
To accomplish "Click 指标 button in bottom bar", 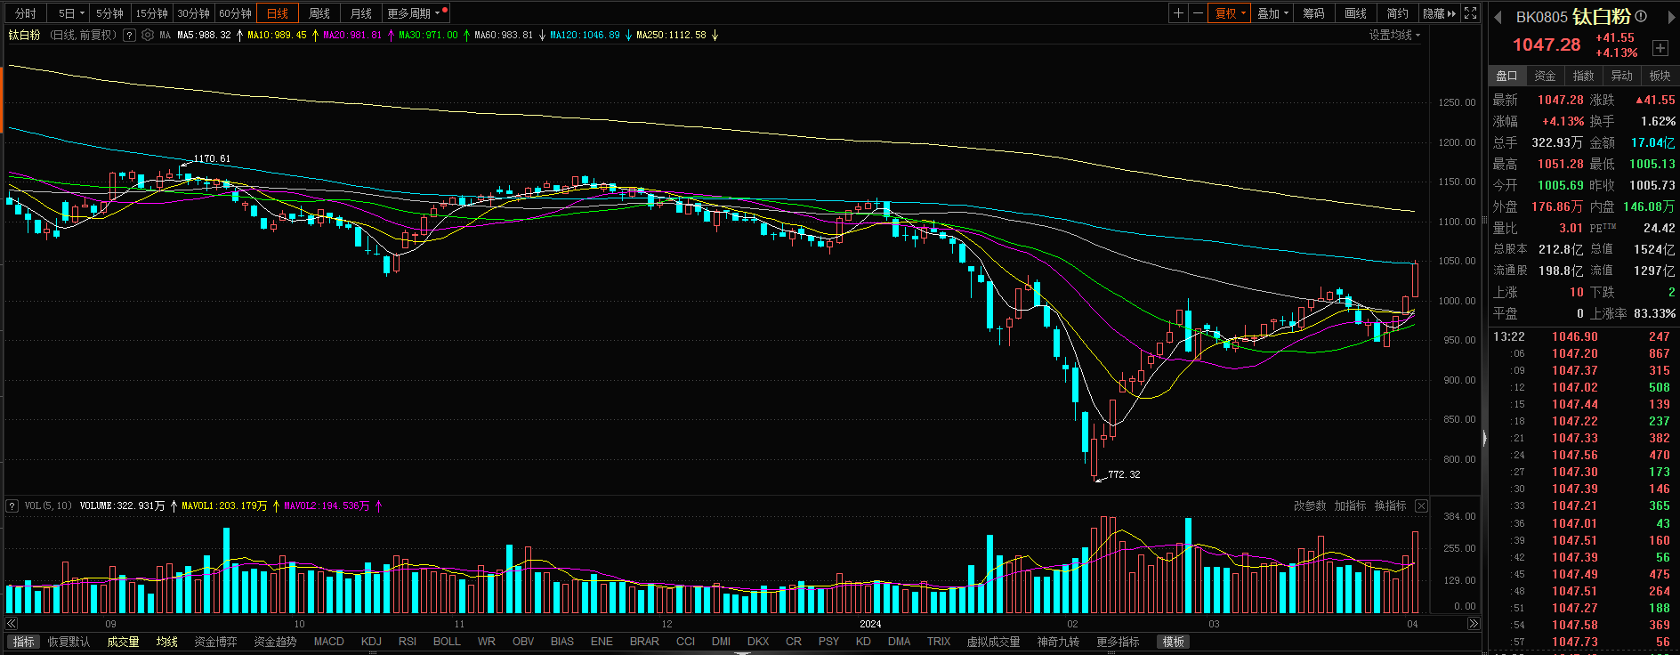I will click(24, 642).
